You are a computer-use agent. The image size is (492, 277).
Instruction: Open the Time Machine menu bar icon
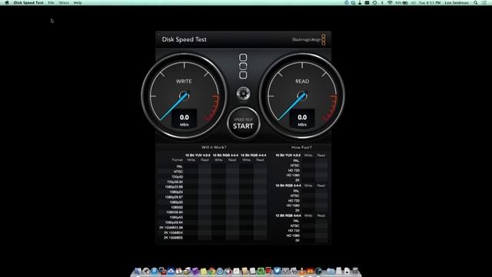tap(374, 2)
